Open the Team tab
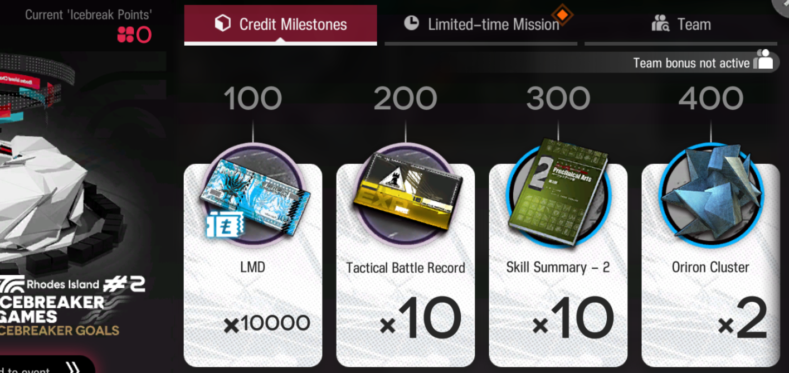Viewport: 789px width, 373px height. 681,25
